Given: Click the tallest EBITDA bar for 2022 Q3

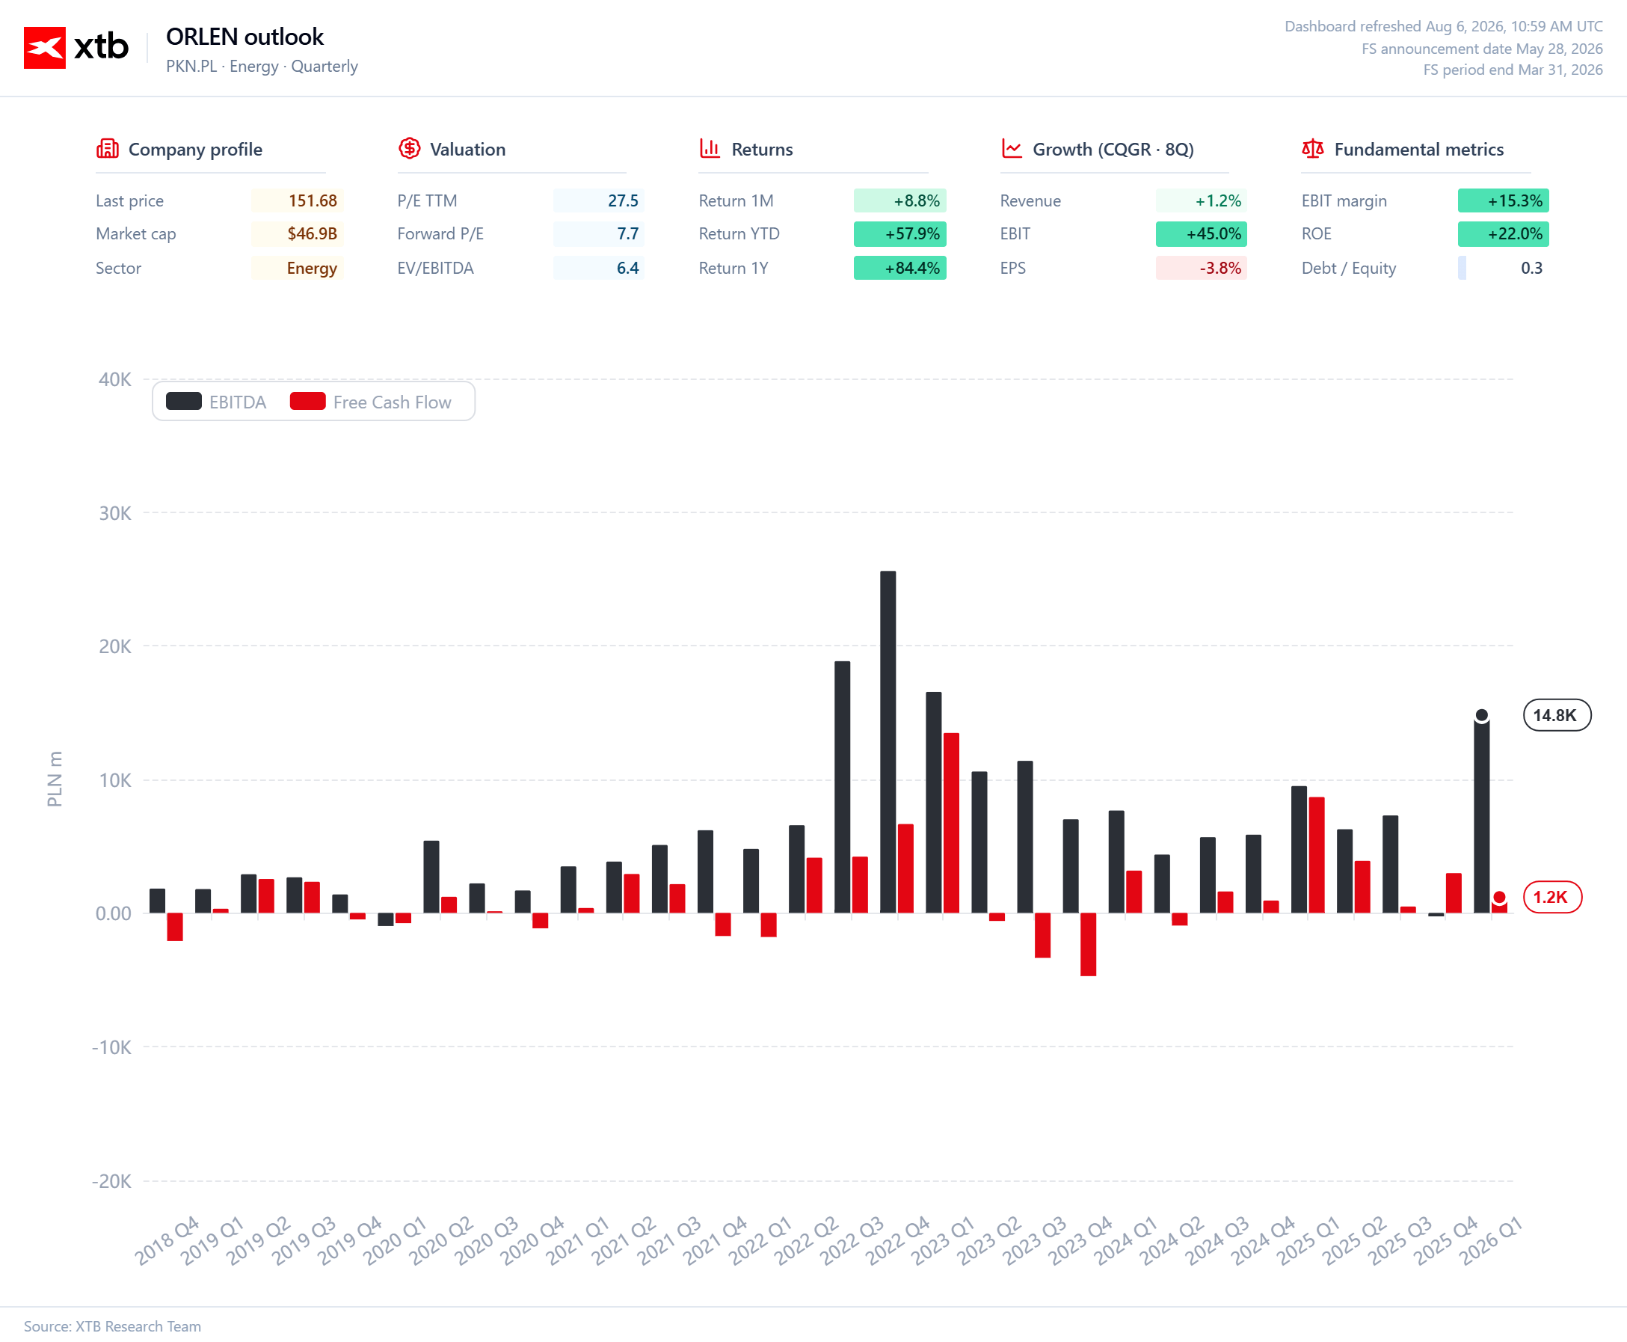Looking at the screenshot, I should tap(888, 742).
